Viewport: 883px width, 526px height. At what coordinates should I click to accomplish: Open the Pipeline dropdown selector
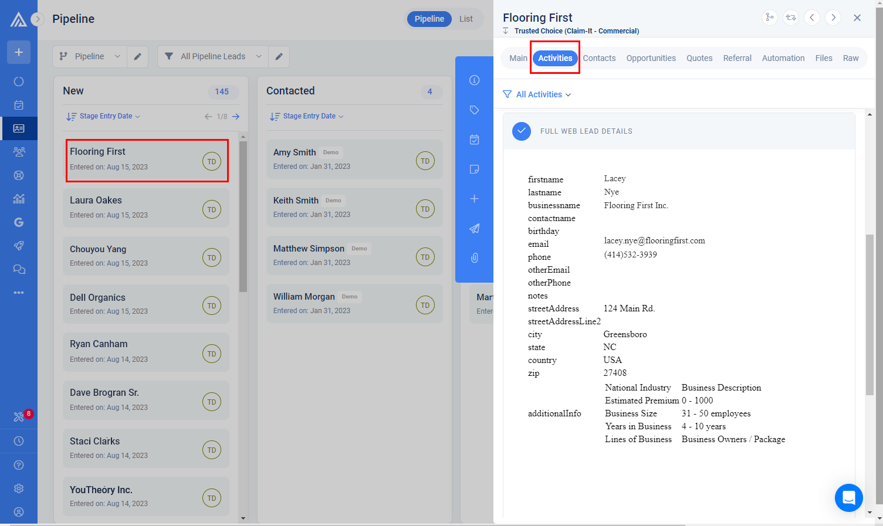pyautogui.click(x=90, y=56)
